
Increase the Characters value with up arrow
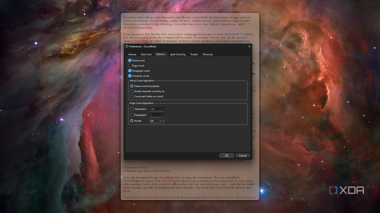[x=160, y=109]
